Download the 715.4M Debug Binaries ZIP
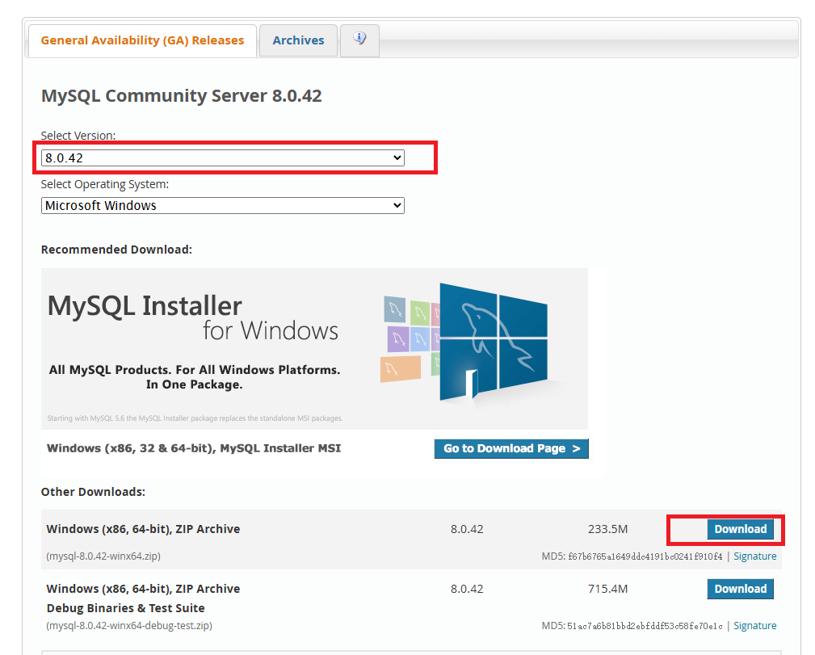The height and width of the screenshot is (655, 815). (740, 589)
